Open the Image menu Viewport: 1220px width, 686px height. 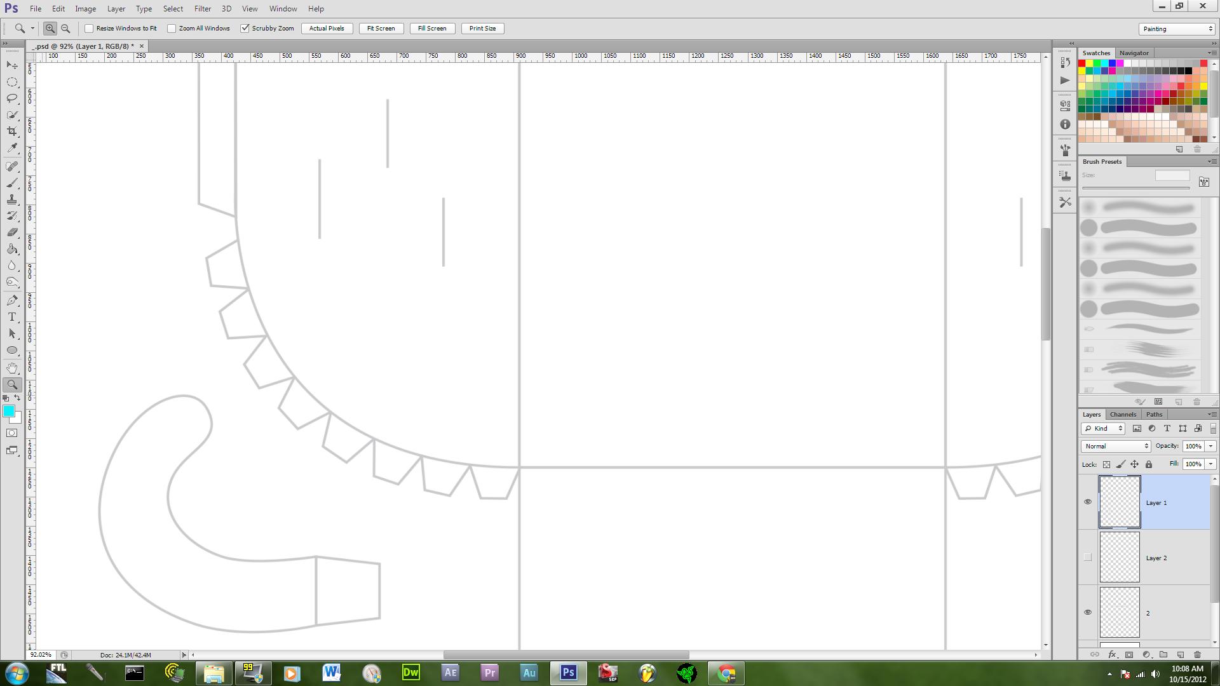point(86,9)
